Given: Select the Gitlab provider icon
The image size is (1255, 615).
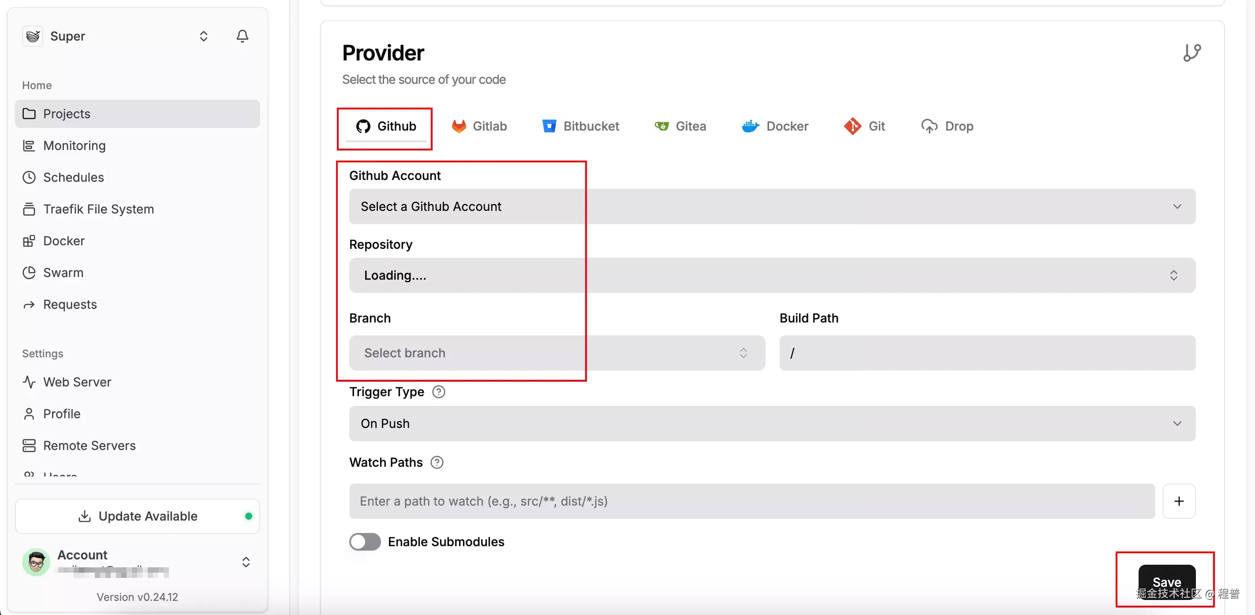Looking at the screenshot, I should coord(459,126).
